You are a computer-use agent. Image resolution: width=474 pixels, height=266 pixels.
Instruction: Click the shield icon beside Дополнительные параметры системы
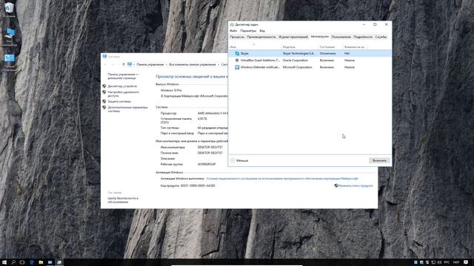(104, 107)
